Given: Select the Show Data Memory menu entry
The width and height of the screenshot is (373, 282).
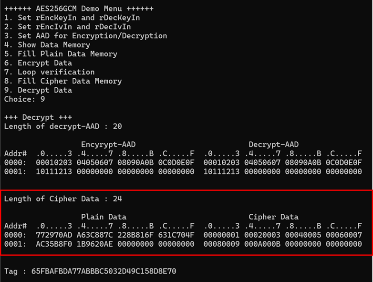Looking at the screenshot, I should [x=47, y=45].
